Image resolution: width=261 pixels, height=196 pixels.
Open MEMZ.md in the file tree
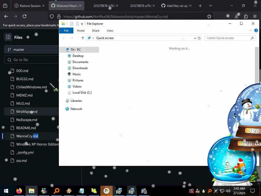(24, 95)
